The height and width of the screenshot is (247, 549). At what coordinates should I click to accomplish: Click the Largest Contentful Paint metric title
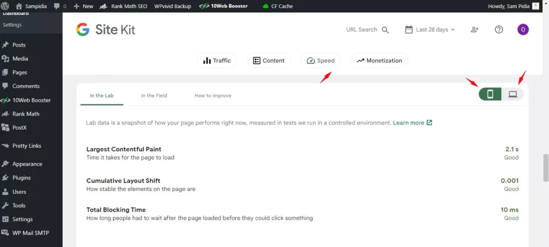124,149
